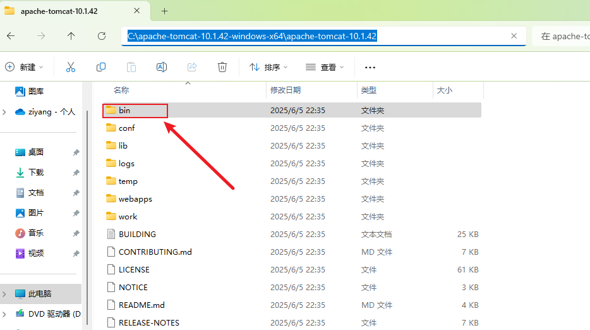The height and width of the screenshot is (330, 590).
Task: Open the 新建 (New) dropdown
Action: pyautogui.click(x=24, y=67)
